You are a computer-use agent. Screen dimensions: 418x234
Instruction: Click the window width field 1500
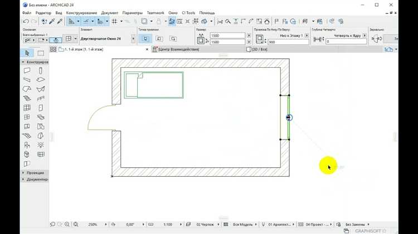tap(227, 36)
